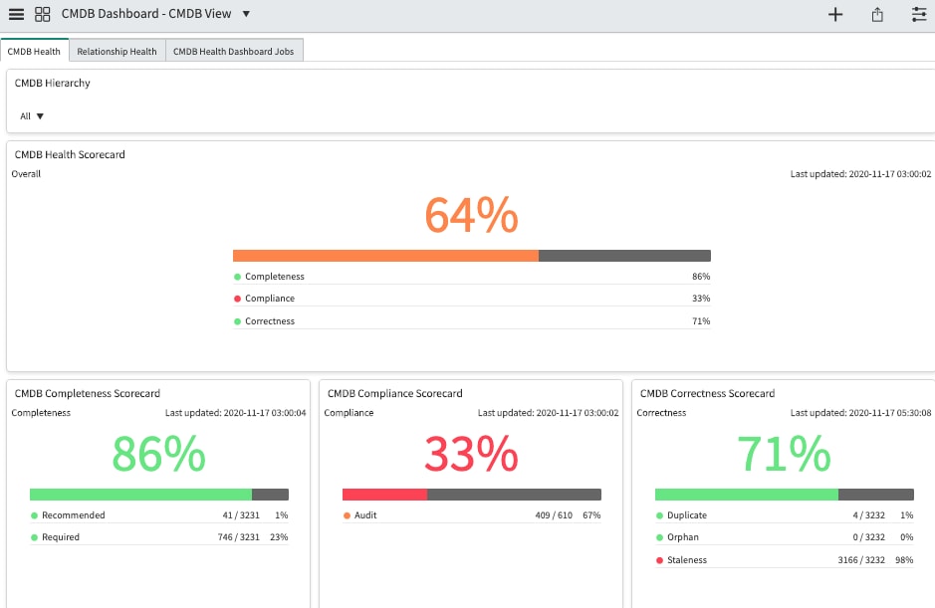This screenshot has height=608, width=935.
Task: Click the green dot beside Correctness
Action: tap(236, 320)
